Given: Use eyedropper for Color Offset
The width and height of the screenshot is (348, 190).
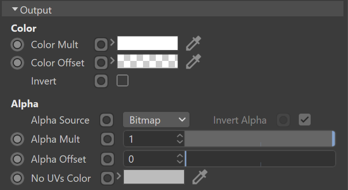Looking at the screenshot, I should [194, 61].
